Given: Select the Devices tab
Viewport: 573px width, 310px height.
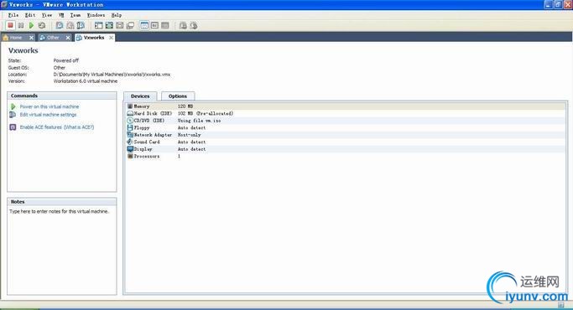Looking at the screenshot, I should (x=140, y=96).
